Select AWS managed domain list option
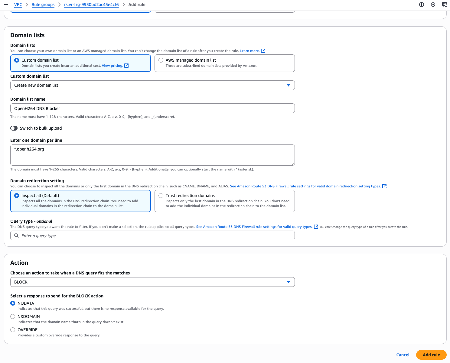This screenshot has width=450, height=363. coord(161,60)
